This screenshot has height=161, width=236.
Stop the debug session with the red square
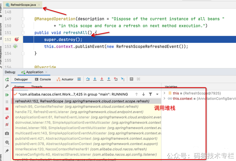[x=7, y=109]
